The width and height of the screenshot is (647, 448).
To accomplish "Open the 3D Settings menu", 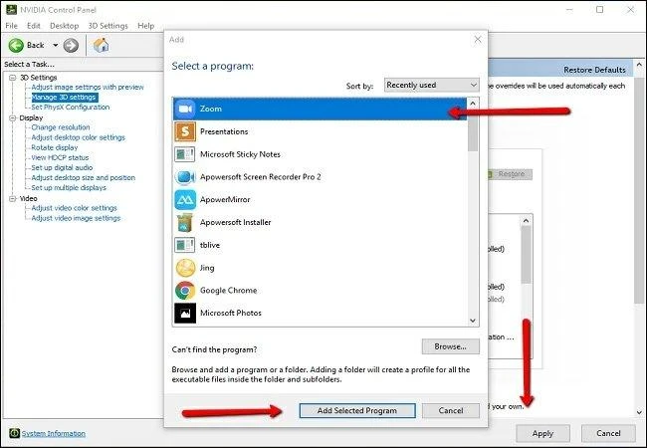I will point(108,25).
